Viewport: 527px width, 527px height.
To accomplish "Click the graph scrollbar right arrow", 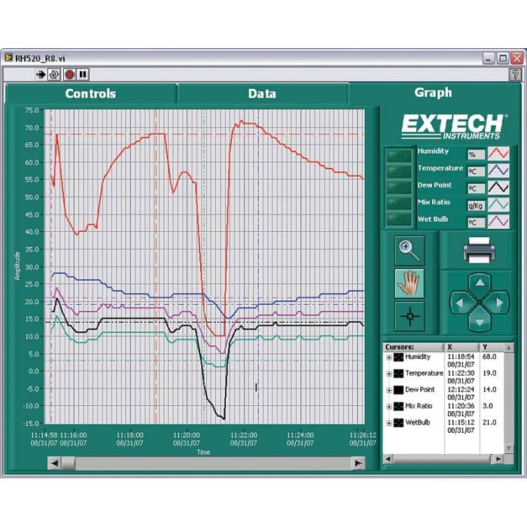I will (358, 463).
